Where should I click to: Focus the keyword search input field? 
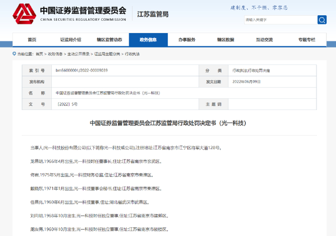click(281, 20)
